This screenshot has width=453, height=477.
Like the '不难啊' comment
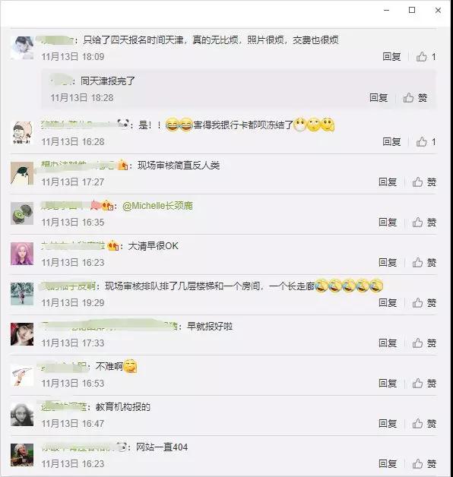pos(424,383)
